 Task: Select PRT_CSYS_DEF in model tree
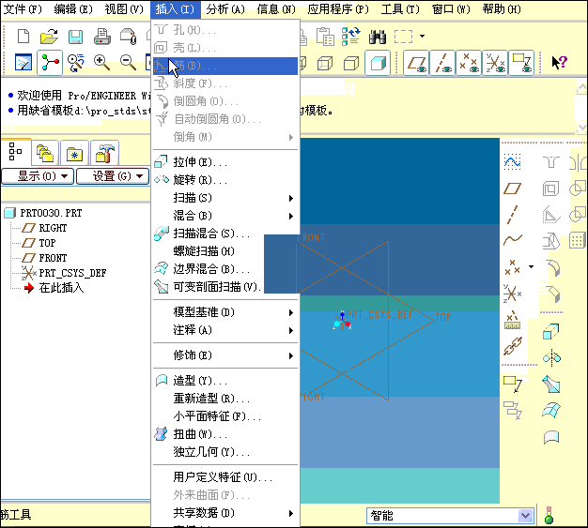coord(72,273)
